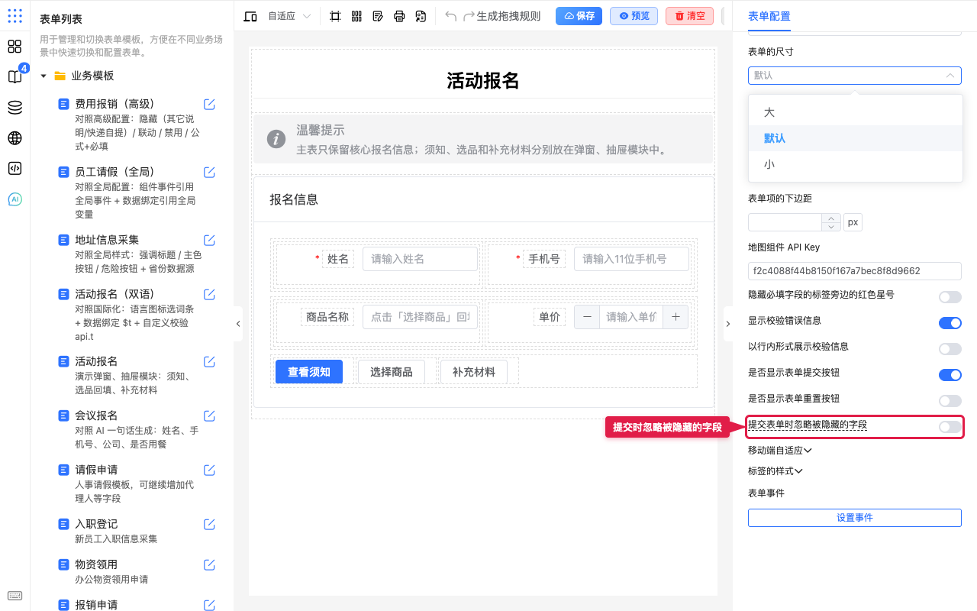Click the device responsive icon in toolbar
This screenshot has height=611, width=977.
pos(250,16)
